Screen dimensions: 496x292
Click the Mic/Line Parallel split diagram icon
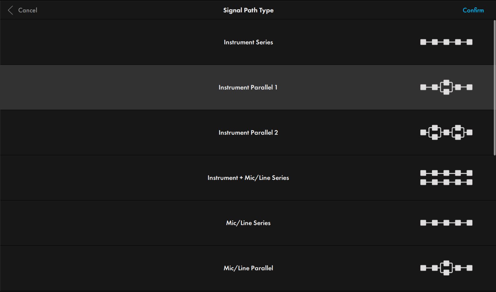[x=446, y=268]
